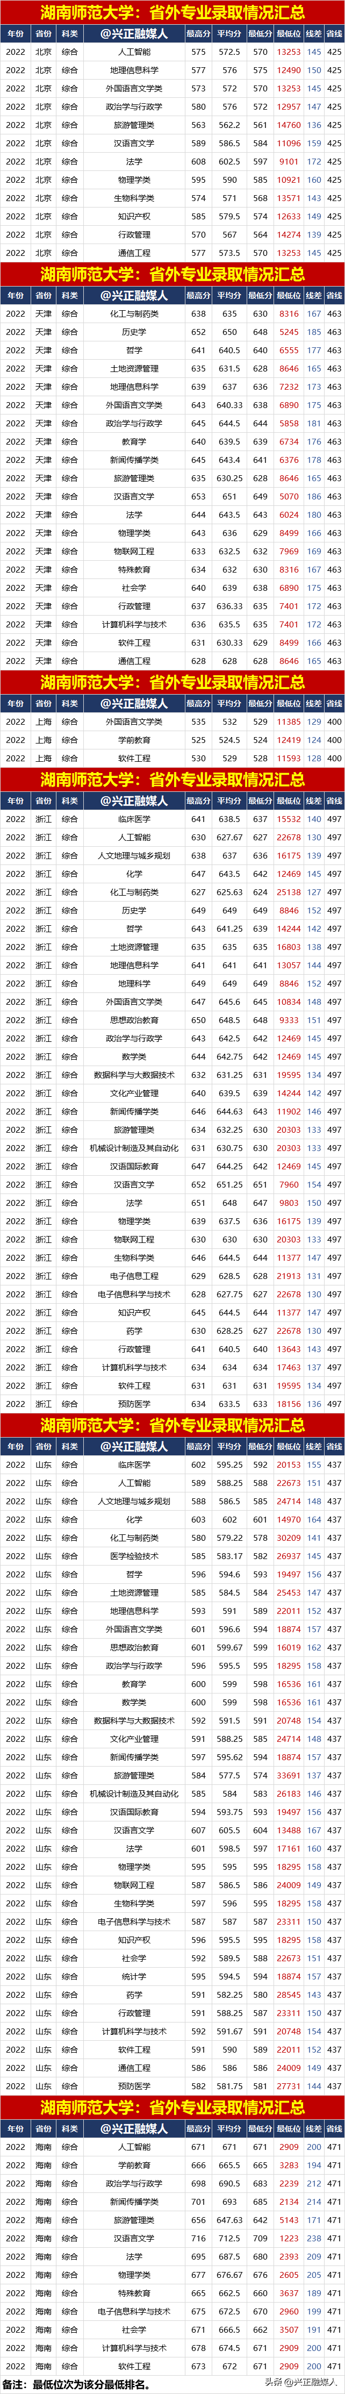345x2394 pixels.
Task: Click 学前教育 in the Shanghai section
Action: (134, 740)
